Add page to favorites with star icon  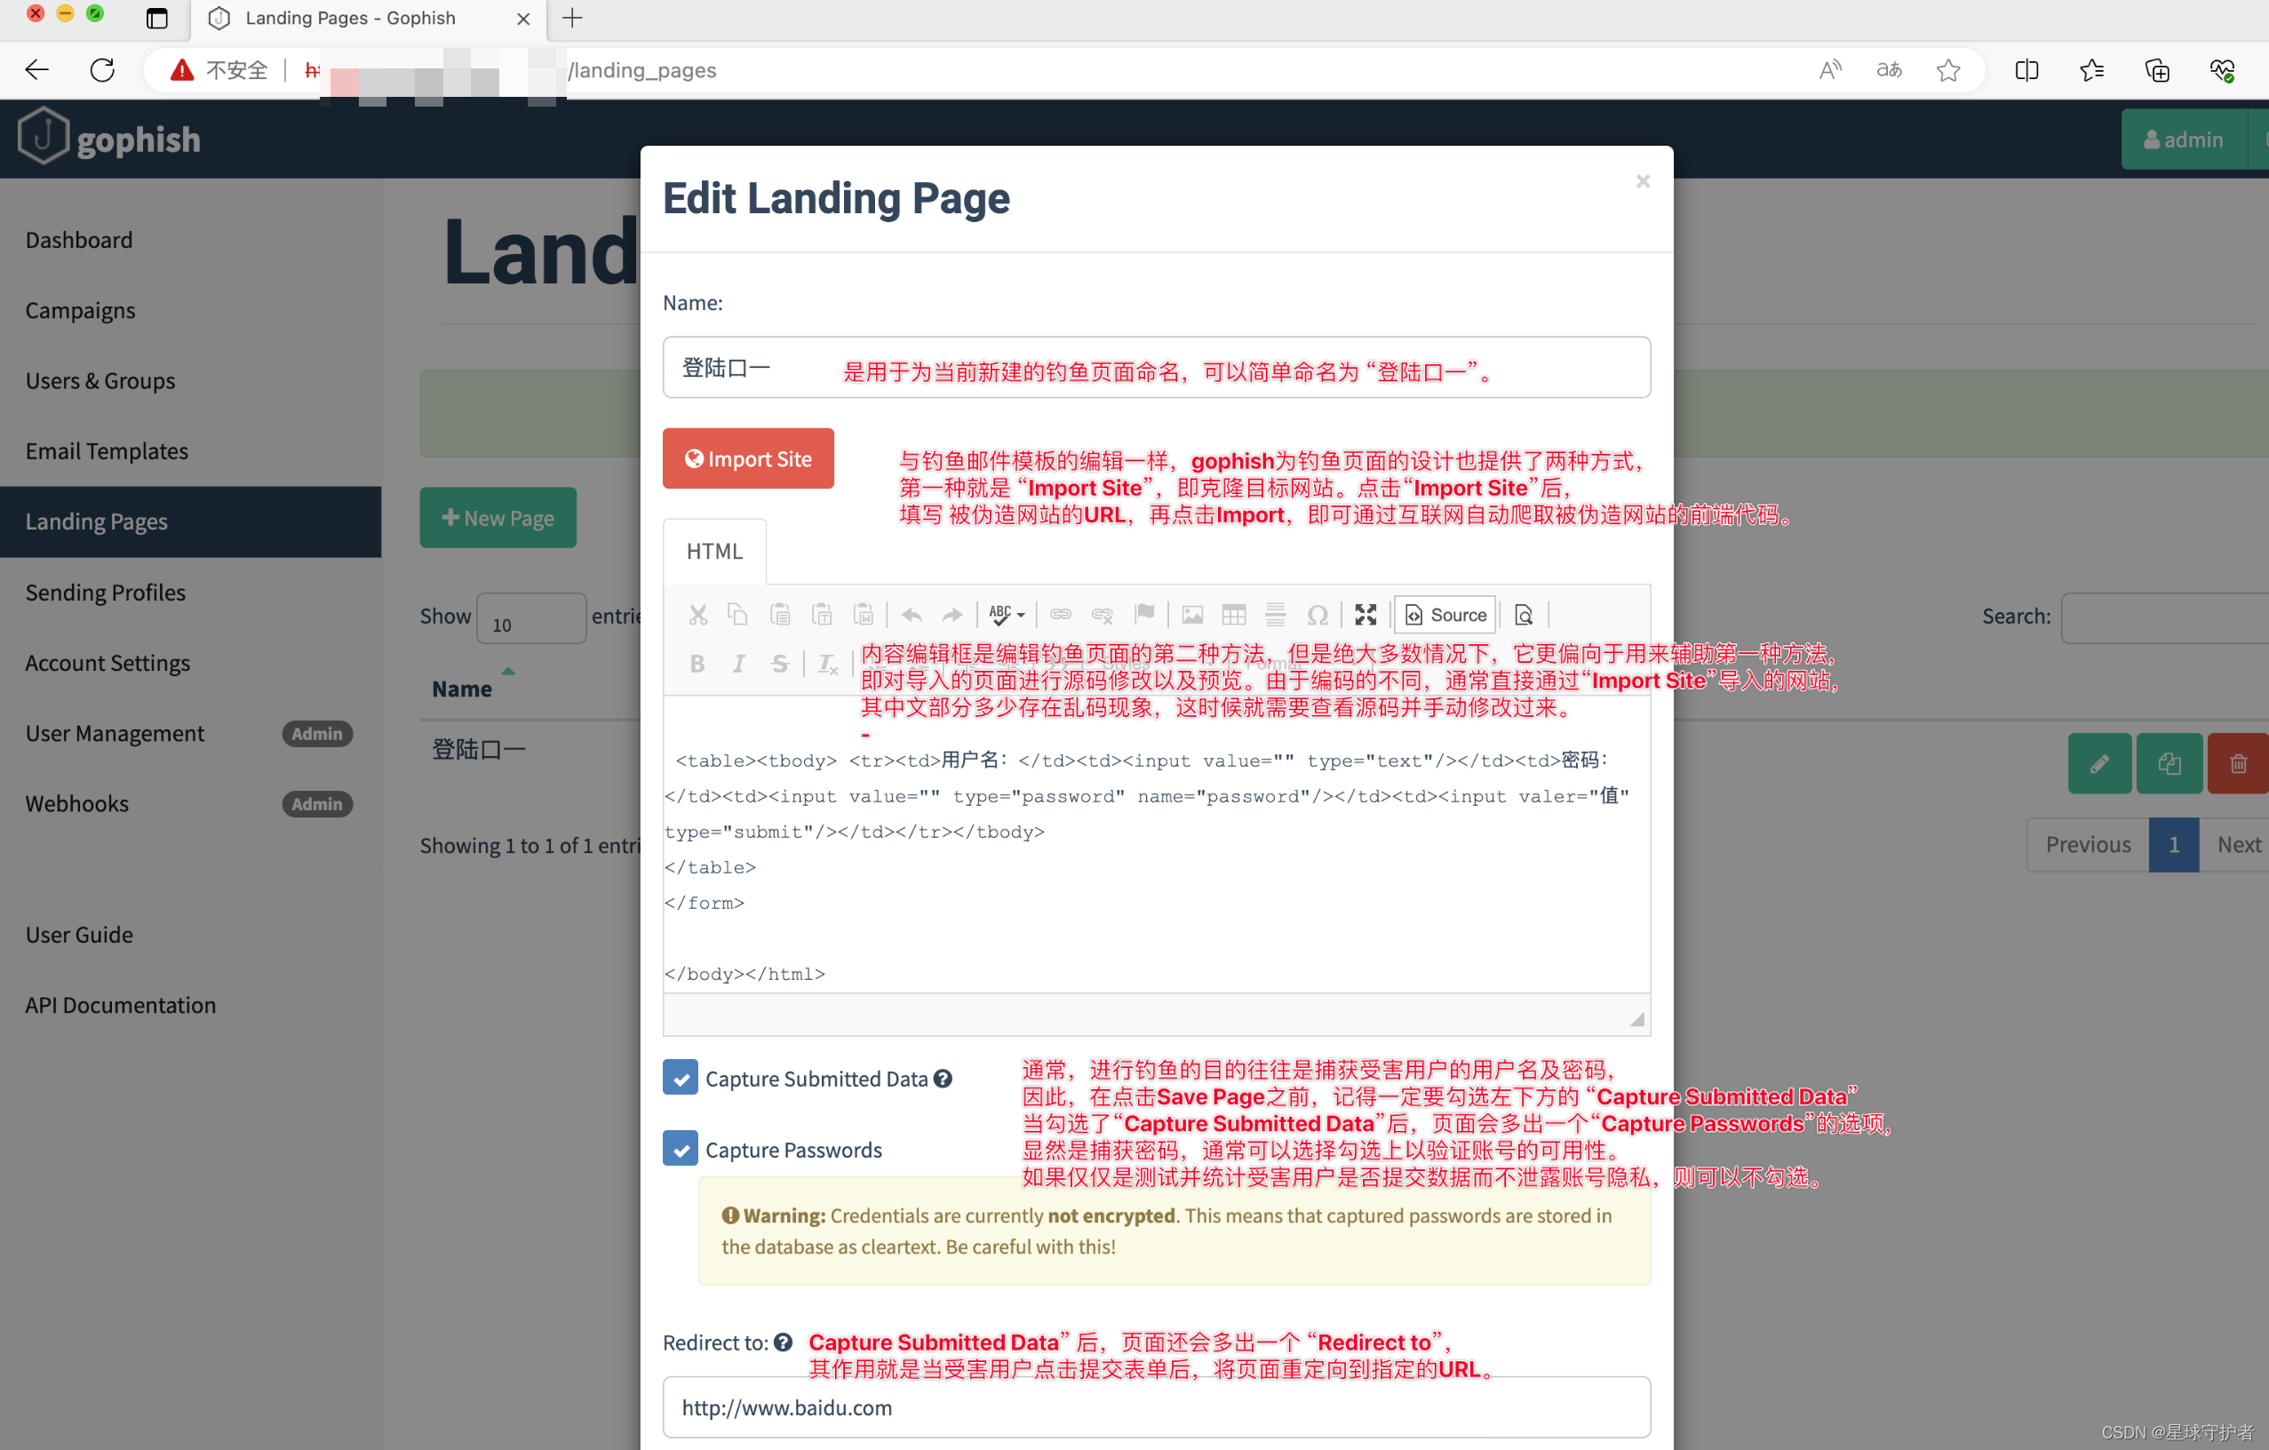tap(1948, 69)
